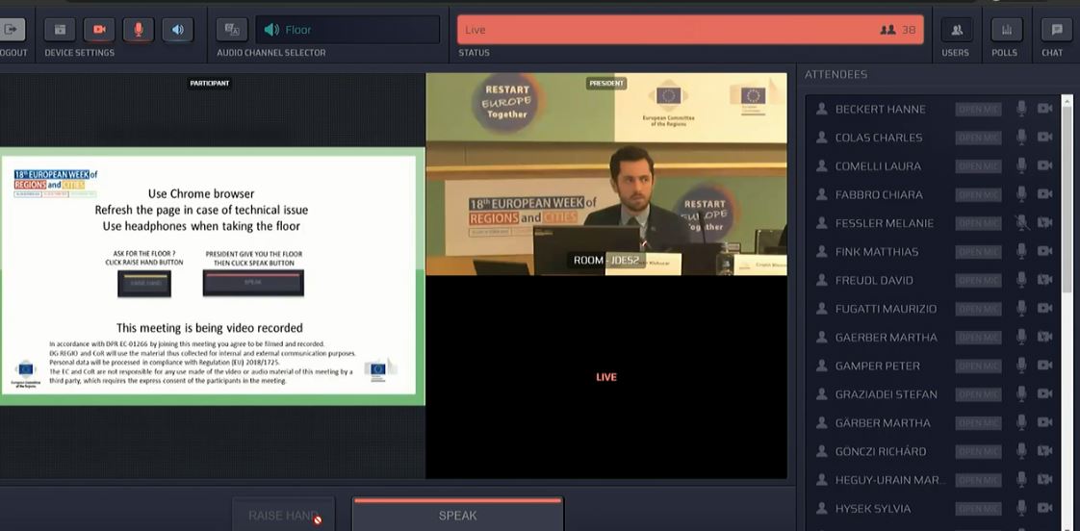Click microphone icon for Hysek Sylvia
The width and height of the screenshot is (1080, 531).
tap(1021, 508)
